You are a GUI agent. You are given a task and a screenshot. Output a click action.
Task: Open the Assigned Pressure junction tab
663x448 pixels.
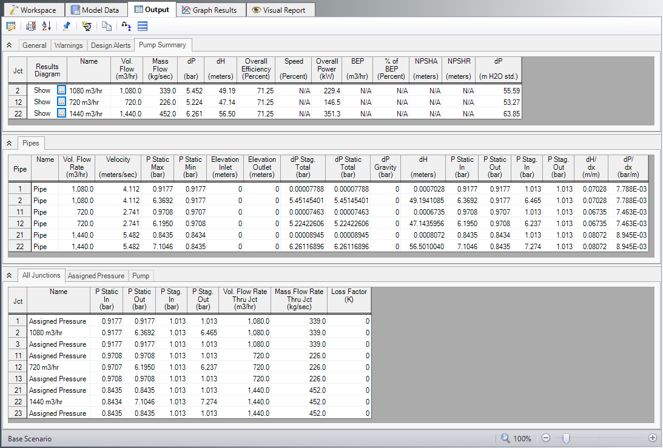coord(96,276)
